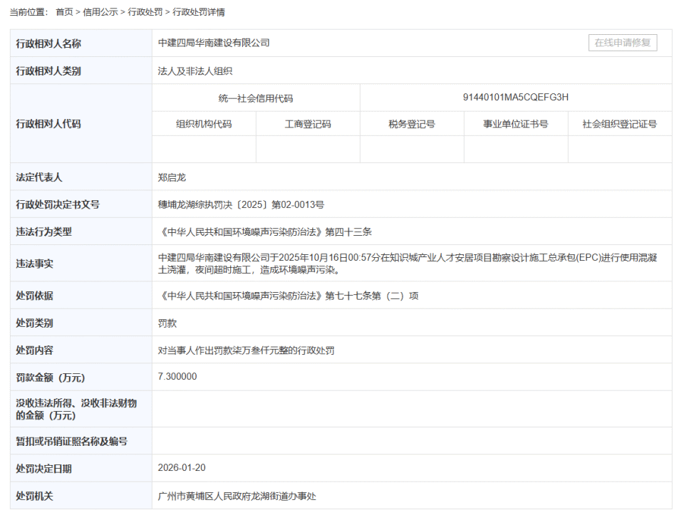Select the 违法行为类型 row label
The height and width of the screenshot is (515, 684).
pyautogui.click(x=43, y=232)
